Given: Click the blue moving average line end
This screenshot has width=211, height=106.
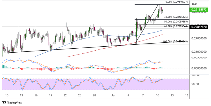Looking at the screenshot, I should click(162, 30).
